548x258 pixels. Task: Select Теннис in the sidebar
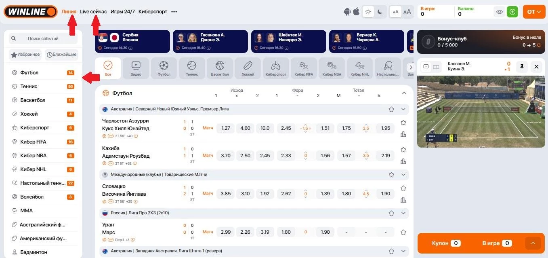(x=43, y=87)
